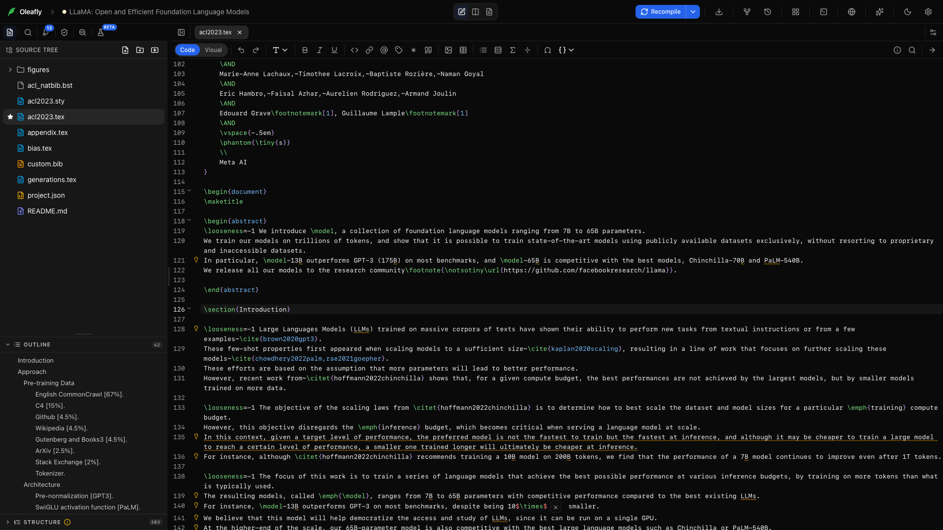Screen dimensions: 943x530
Task: Insert inline code with the code icon
Action: pyautogui.click(x=355, y=50)
